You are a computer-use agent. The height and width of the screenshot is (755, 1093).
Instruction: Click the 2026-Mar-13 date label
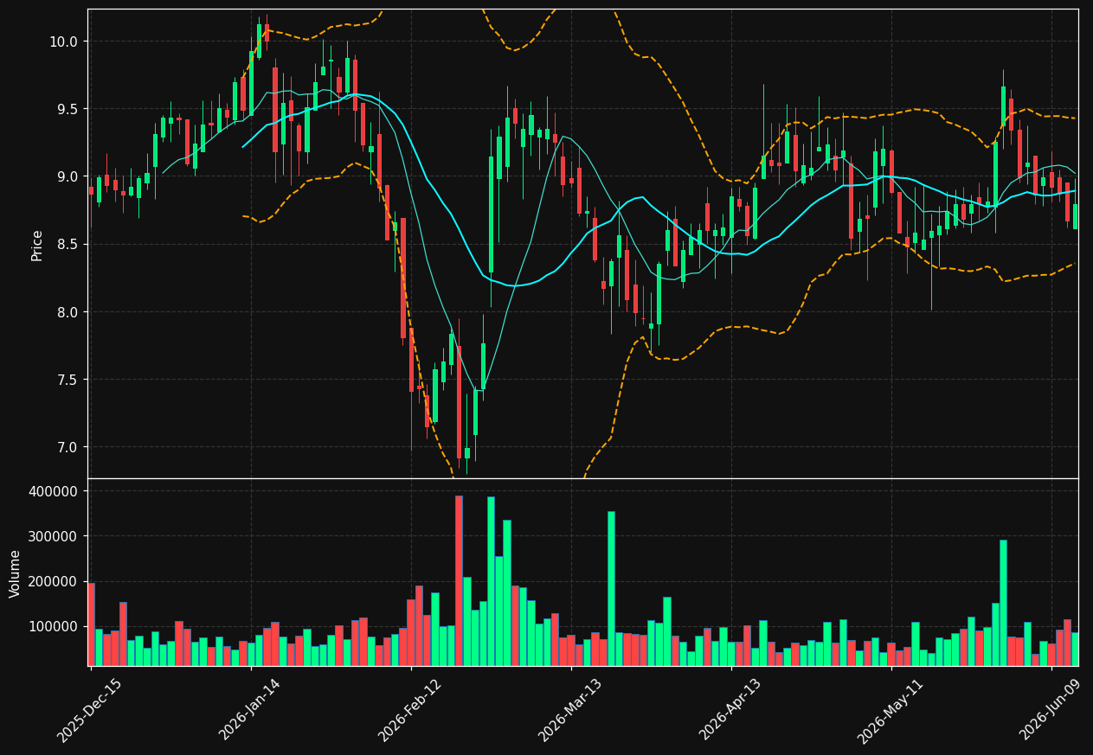(569, 710)
